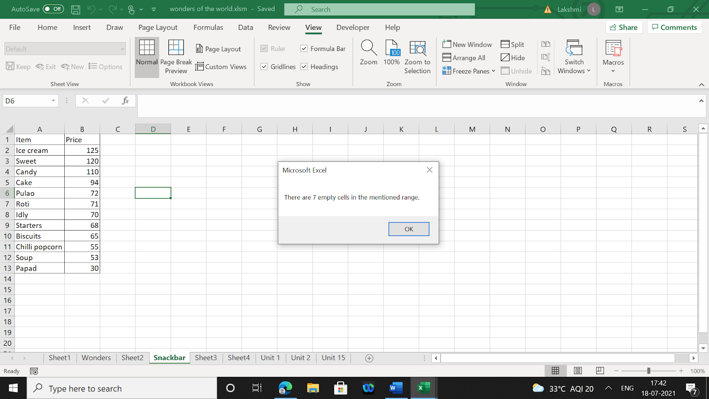The height and width of the screenshot is (399, 709).
Task: Select Page Break Preview view
Action: coord(176,55)
